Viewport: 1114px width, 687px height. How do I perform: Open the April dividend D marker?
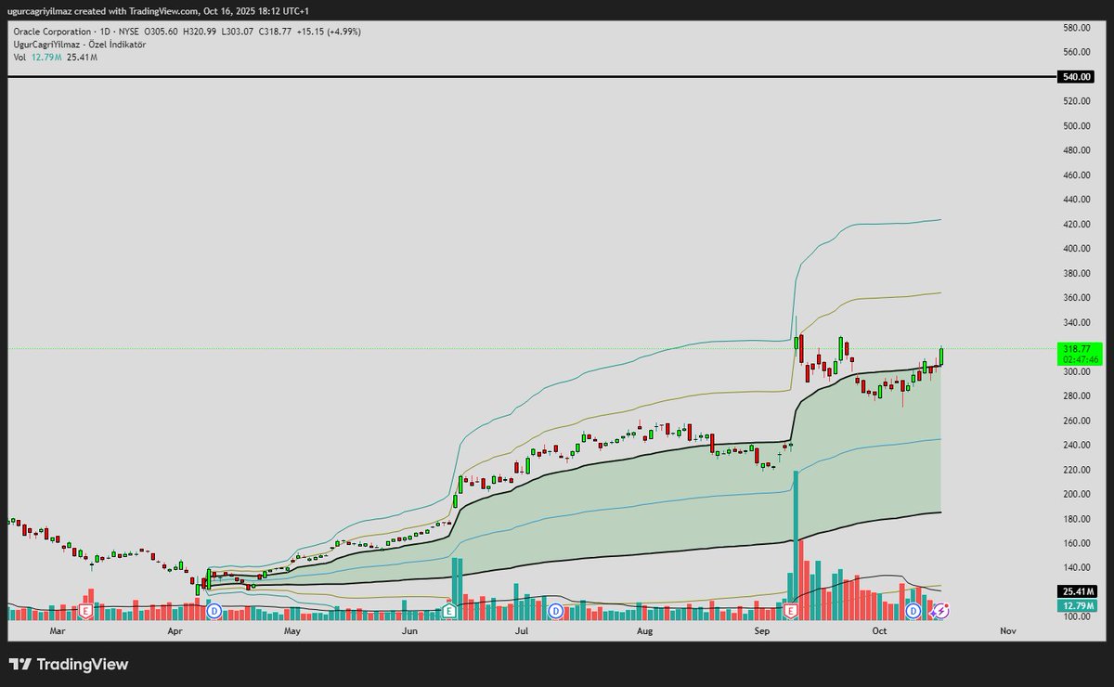[x=214, y=611]
